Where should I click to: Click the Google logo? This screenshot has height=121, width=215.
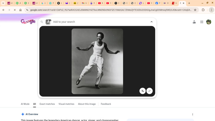coord(28,22)
